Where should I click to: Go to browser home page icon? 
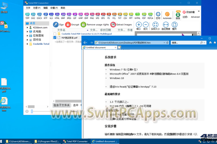click(210, 43)
